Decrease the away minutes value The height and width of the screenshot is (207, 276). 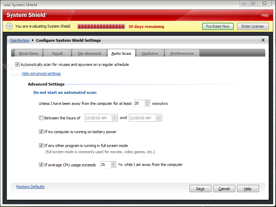[147, 105]
